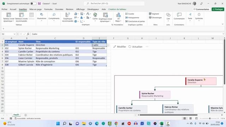Click the Partager button

218,9
